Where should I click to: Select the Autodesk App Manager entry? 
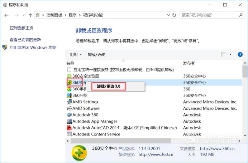coord(95,121)
